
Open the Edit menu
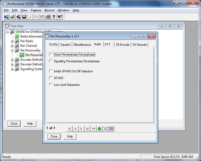15,10
